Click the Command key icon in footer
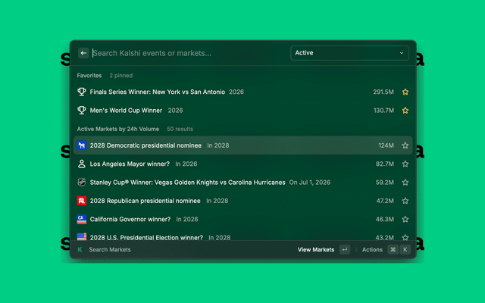Image resolution: width=485 pixels, height=303 pixels. click(x=393, y=249)
